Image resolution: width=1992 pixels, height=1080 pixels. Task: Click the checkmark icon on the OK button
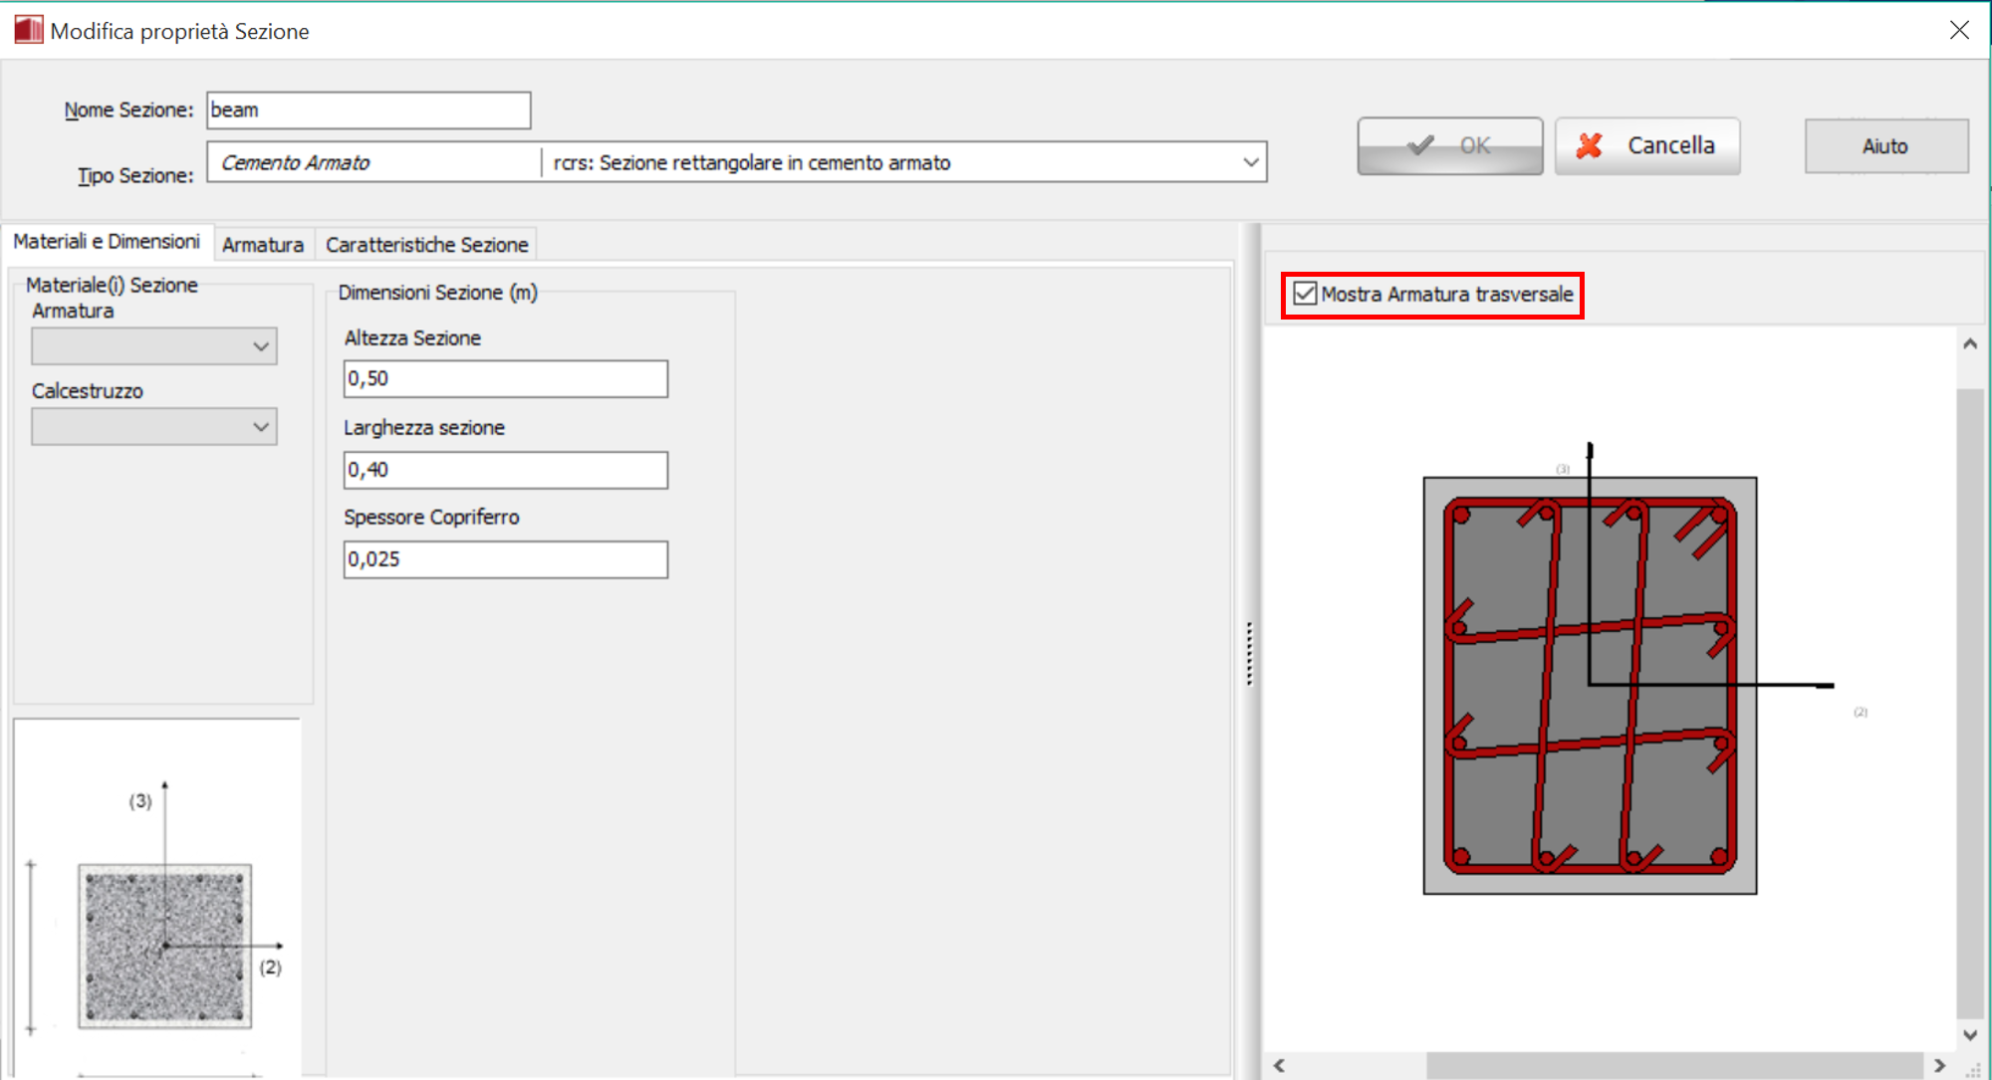1420,145
